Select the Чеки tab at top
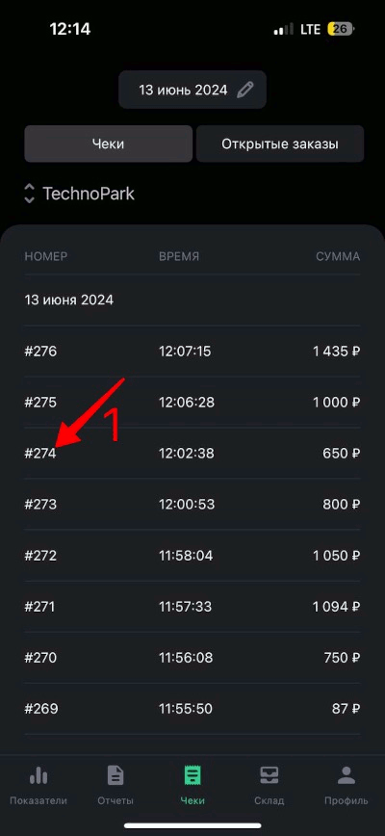The width and height of the screenshot is (385, 836). pos(108,144)
